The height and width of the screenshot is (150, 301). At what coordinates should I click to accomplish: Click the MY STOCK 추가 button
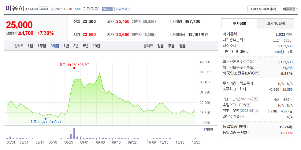[263, 9]
